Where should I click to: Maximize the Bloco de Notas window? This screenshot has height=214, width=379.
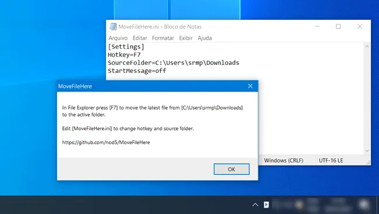coord(338,26)
